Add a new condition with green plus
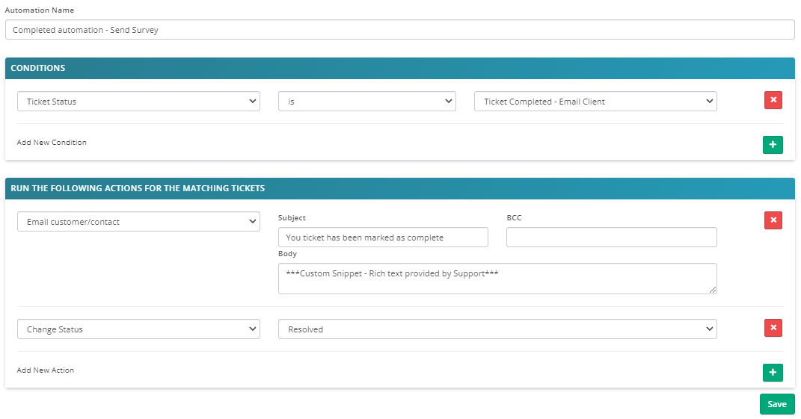 coord(773,145)
